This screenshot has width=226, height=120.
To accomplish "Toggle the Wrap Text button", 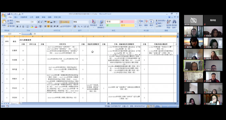I will tap(65, 22).
